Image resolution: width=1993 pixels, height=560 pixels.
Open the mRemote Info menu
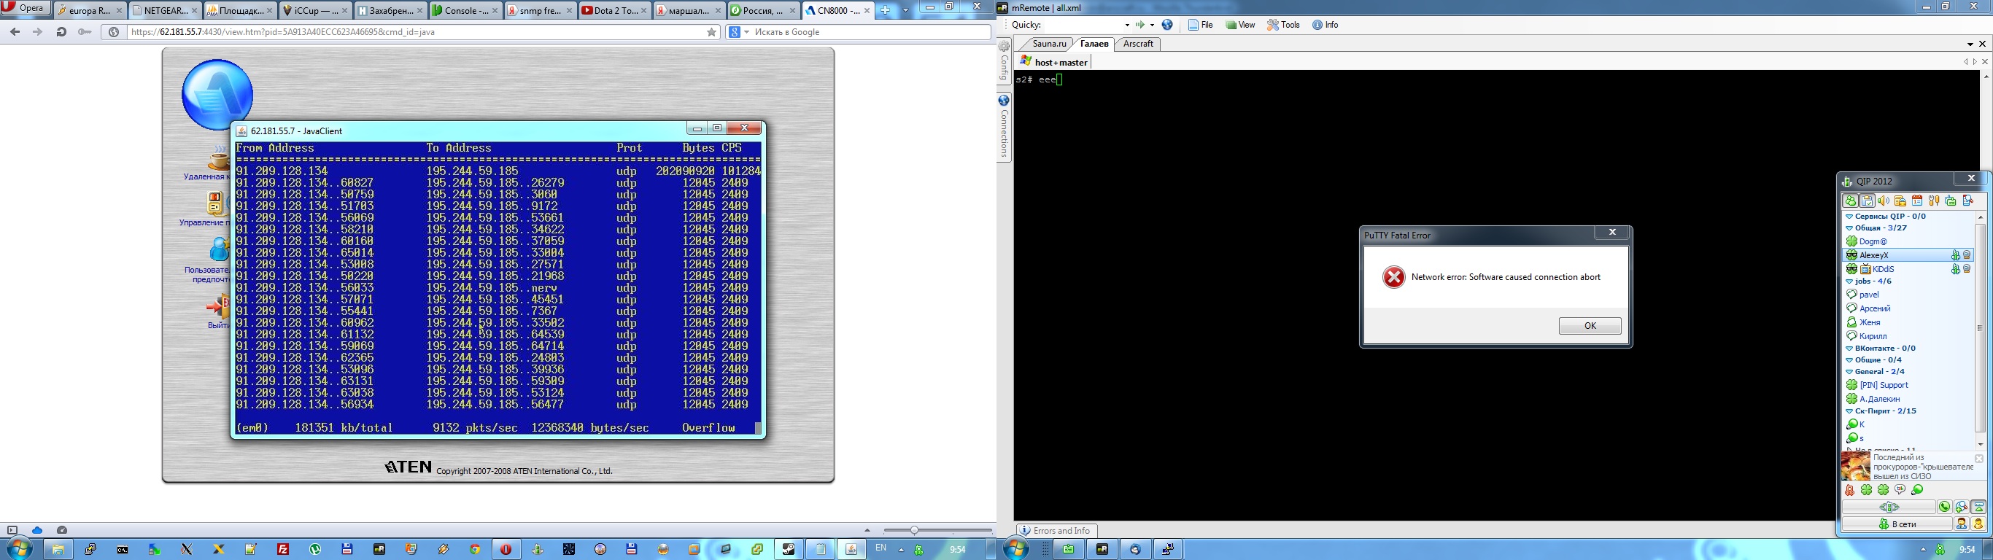1326,25
